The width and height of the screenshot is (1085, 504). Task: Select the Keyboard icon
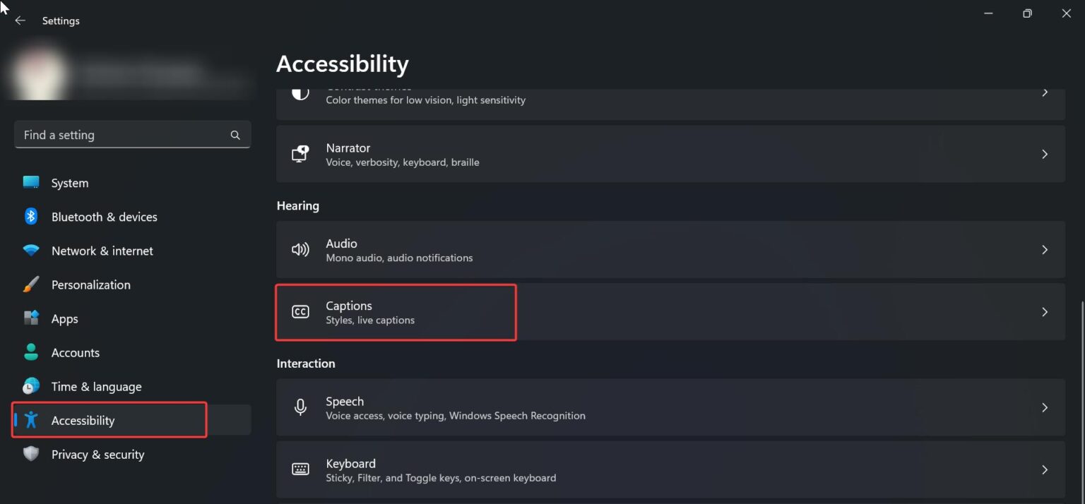click(x=300, y=469)
